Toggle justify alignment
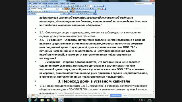Image resolution: width=182 pixels, height=102 pixels. (x=80, y=8)
